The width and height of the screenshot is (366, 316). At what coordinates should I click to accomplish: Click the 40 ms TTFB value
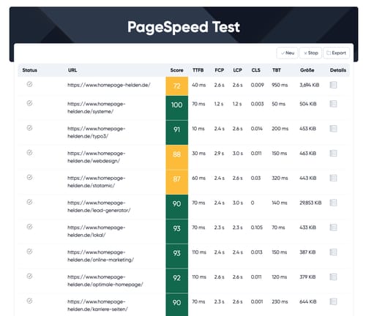coord(199,85)
